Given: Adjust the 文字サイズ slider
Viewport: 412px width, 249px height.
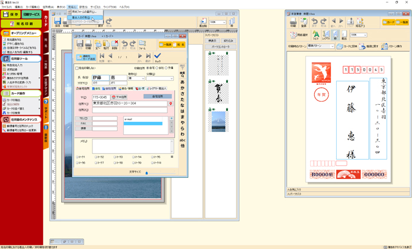Looking at the screenshot, I should pos(146,173).
